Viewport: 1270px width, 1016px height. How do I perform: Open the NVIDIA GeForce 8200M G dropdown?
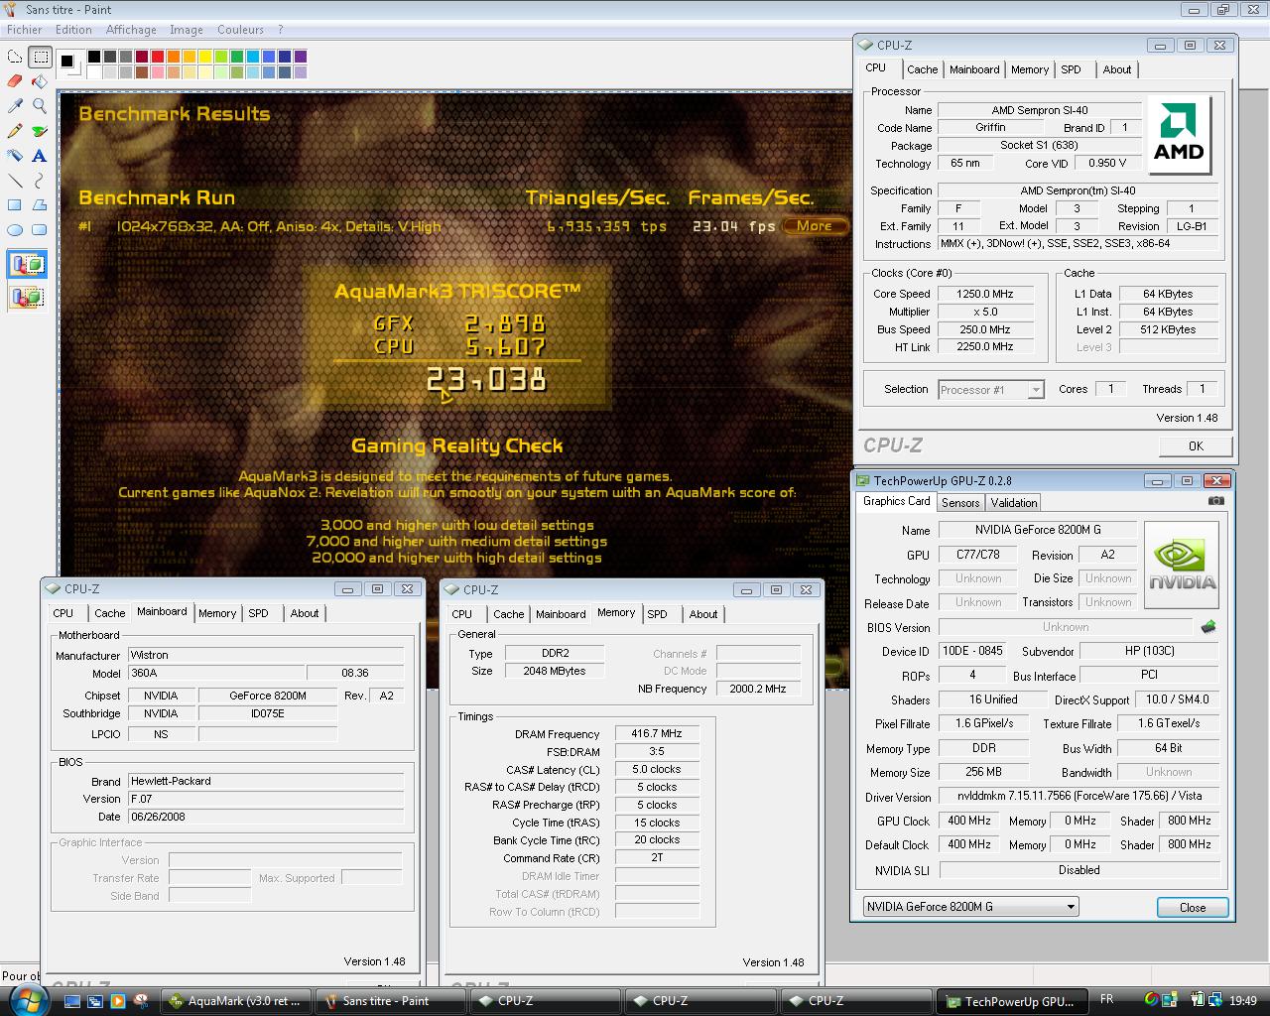click(970, 907)
